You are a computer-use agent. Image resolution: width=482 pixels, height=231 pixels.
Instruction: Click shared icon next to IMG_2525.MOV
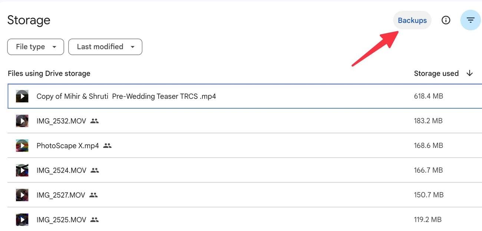[95, 220]
